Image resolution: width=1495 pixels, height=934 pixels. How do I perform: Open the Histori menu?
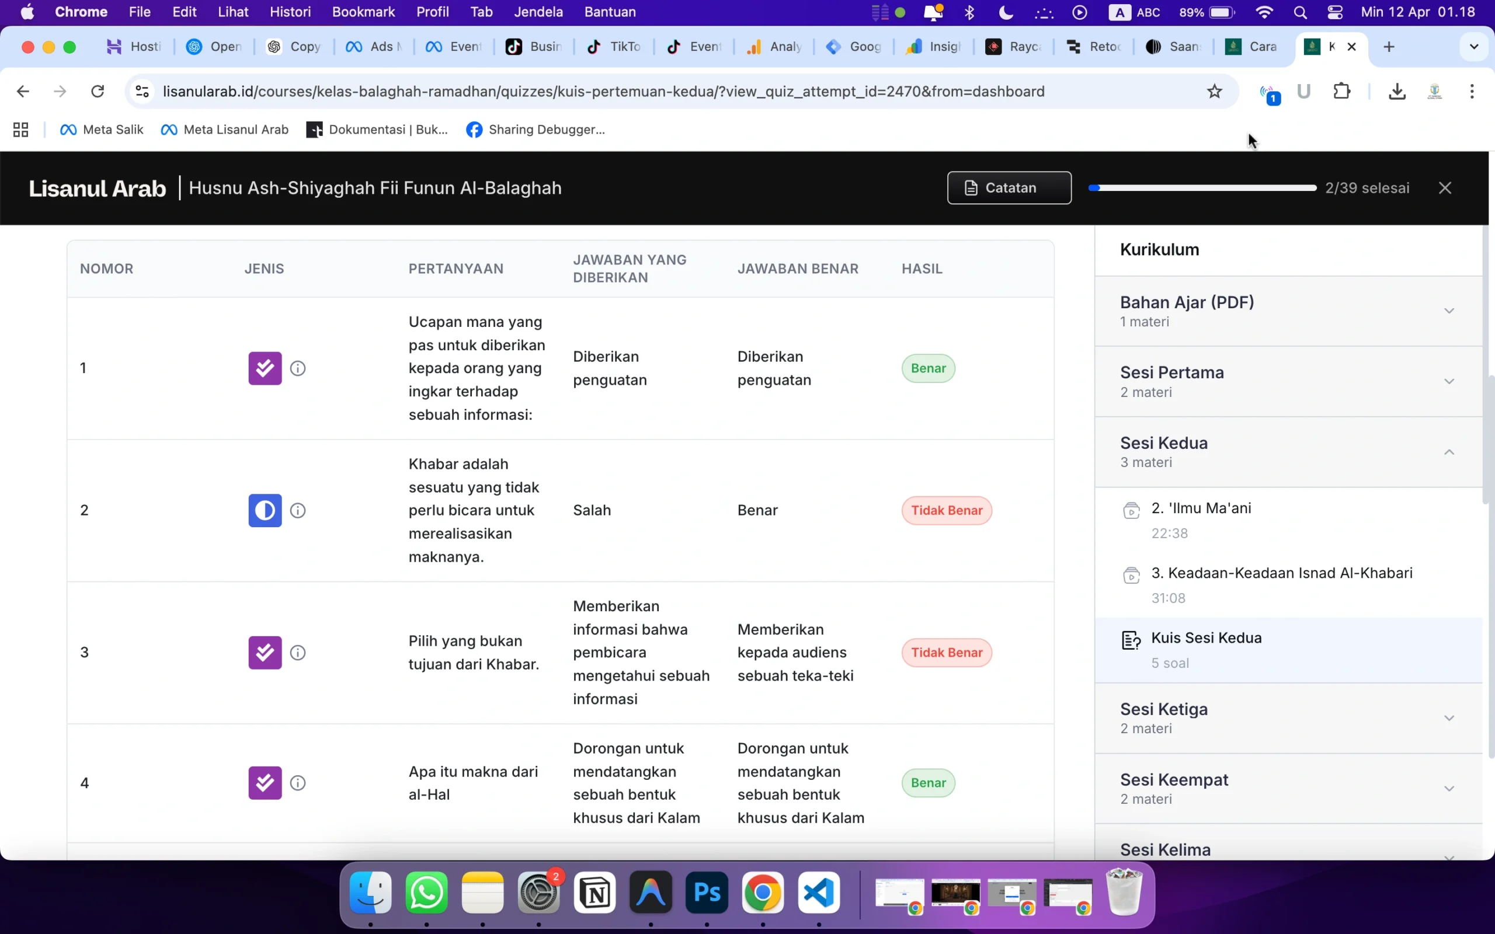tap(290, 12)
